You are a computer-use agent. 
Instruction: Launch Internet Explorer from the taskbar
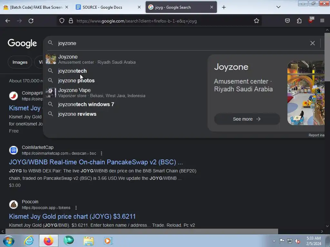pyautogui.click(x=29, y=241)
